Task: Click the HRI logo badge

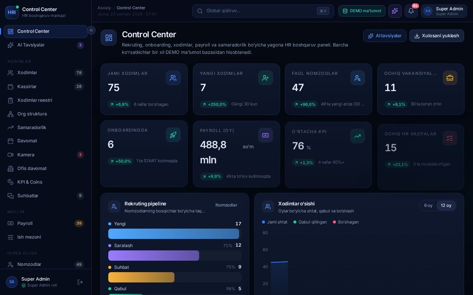Action: click(x=12, y=12)
